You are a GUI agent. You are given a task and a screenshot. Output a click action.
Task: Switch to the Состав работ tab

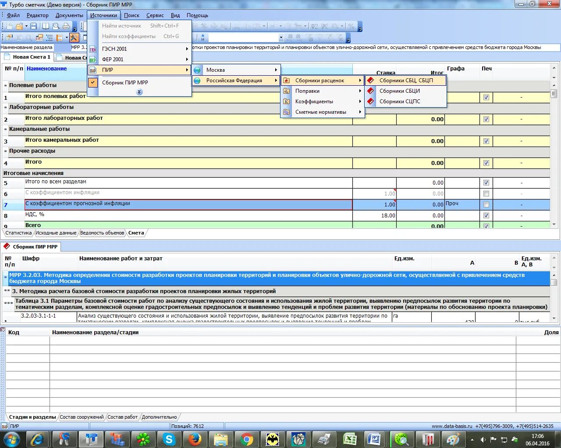(x=122, y=417)
